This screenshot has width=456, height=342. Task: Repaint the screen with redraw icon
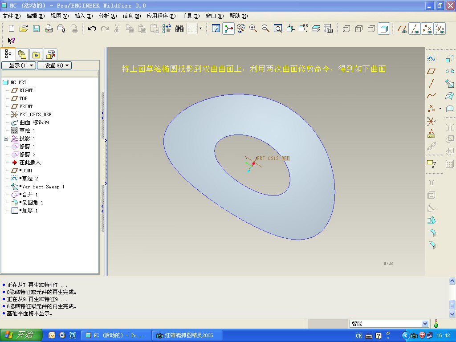(x=216, y=28)
